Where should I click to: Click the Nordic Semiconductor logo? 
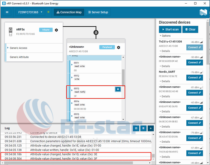pos(203,12)
